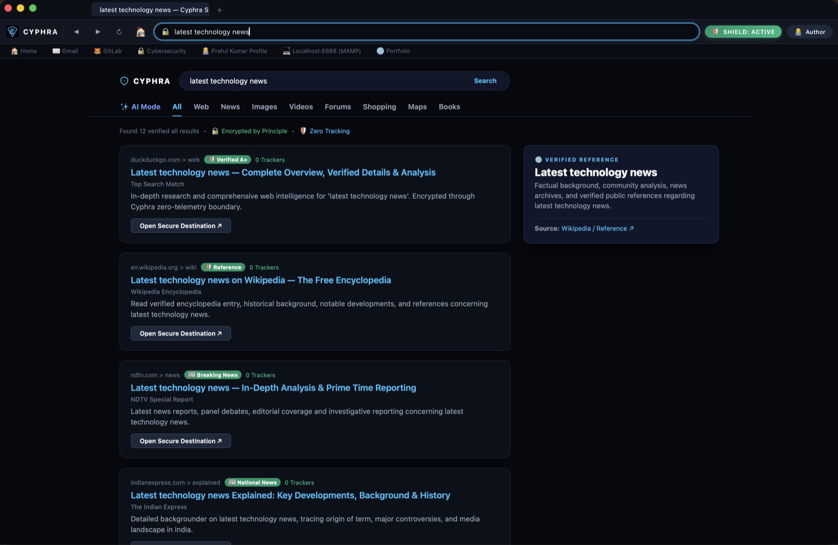Go back with the back arrow
This screenshot has width=838, height=545.
click(x=76, y=31)
